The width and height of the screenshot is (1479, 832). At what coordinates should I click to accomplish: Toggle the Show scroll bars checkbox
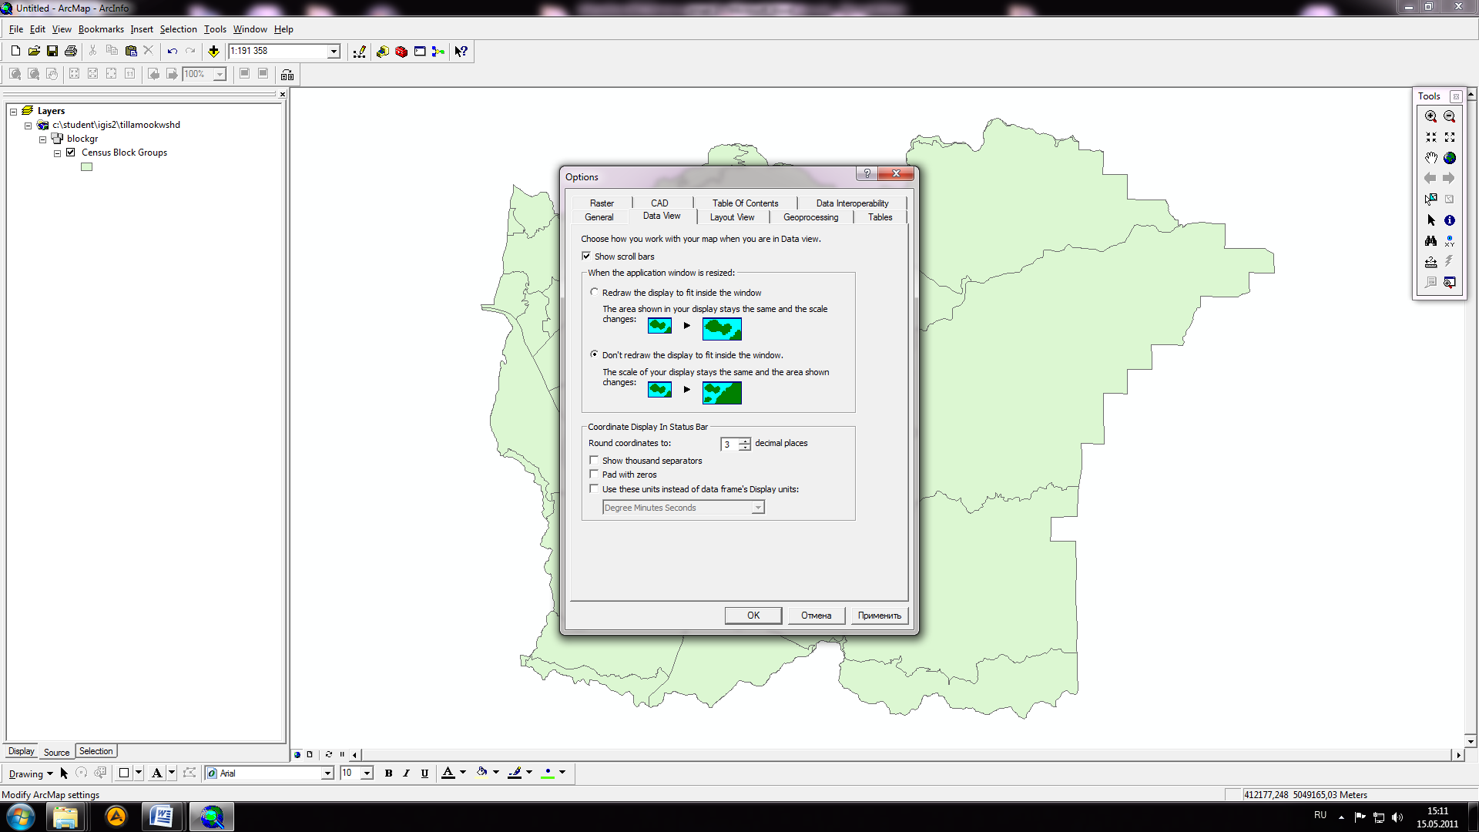[x=586, y=257]
